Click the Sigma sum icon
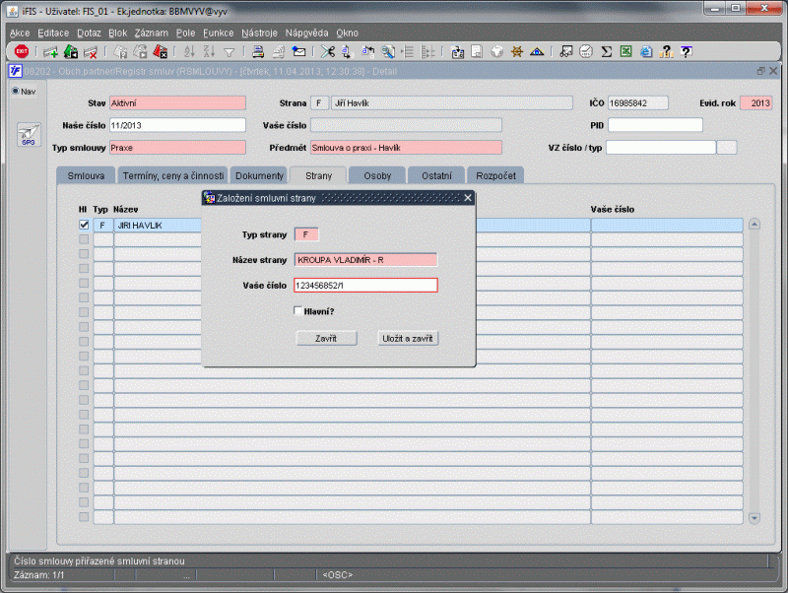Image resolution: width=788 pixels, height=593 pixels. click(607, 51)
